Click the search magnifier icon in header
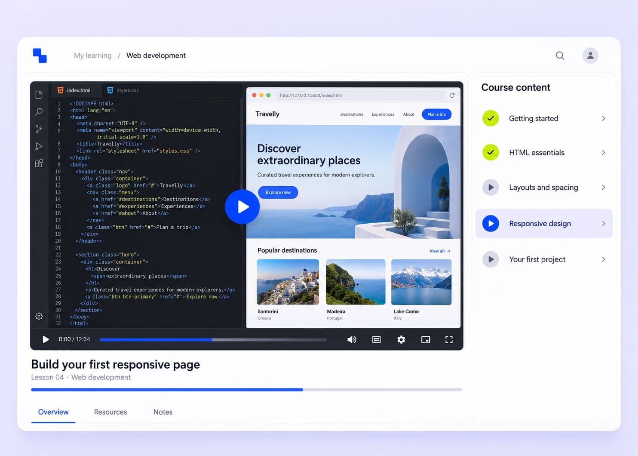 pyautogui.click(x=560, y=55)
